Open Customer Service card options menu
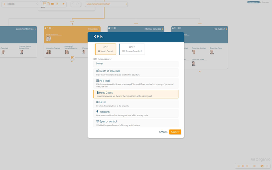272x170 pixels. point(35,29)
